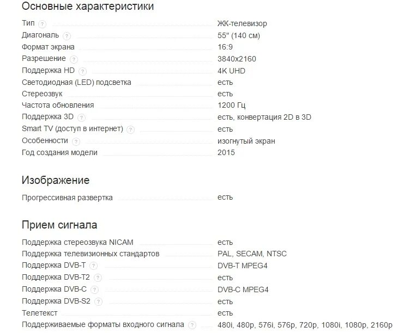Click the question mark beside Разрешение
Viewport: 398px width, 333px height.
pyautogui.click(x=74, y=59)
